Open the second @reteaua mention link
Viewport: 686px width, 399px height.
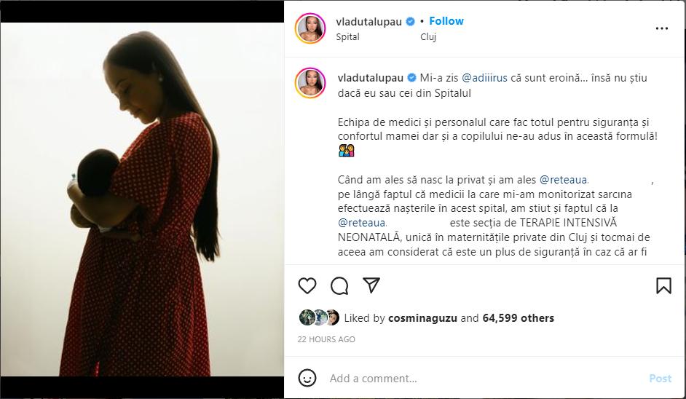pyautogui.click(x=362, y=223)
